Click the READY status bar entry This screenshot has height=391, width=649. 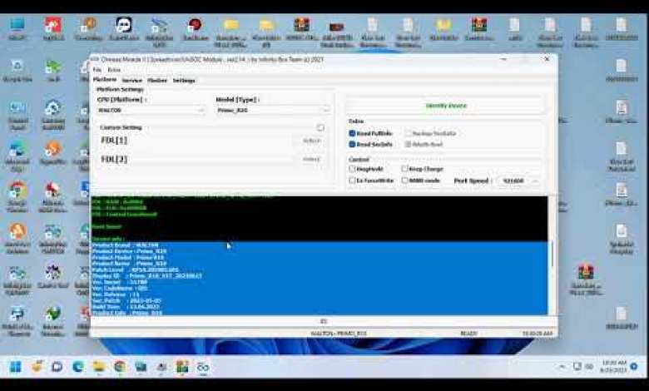tap(468, 333)
